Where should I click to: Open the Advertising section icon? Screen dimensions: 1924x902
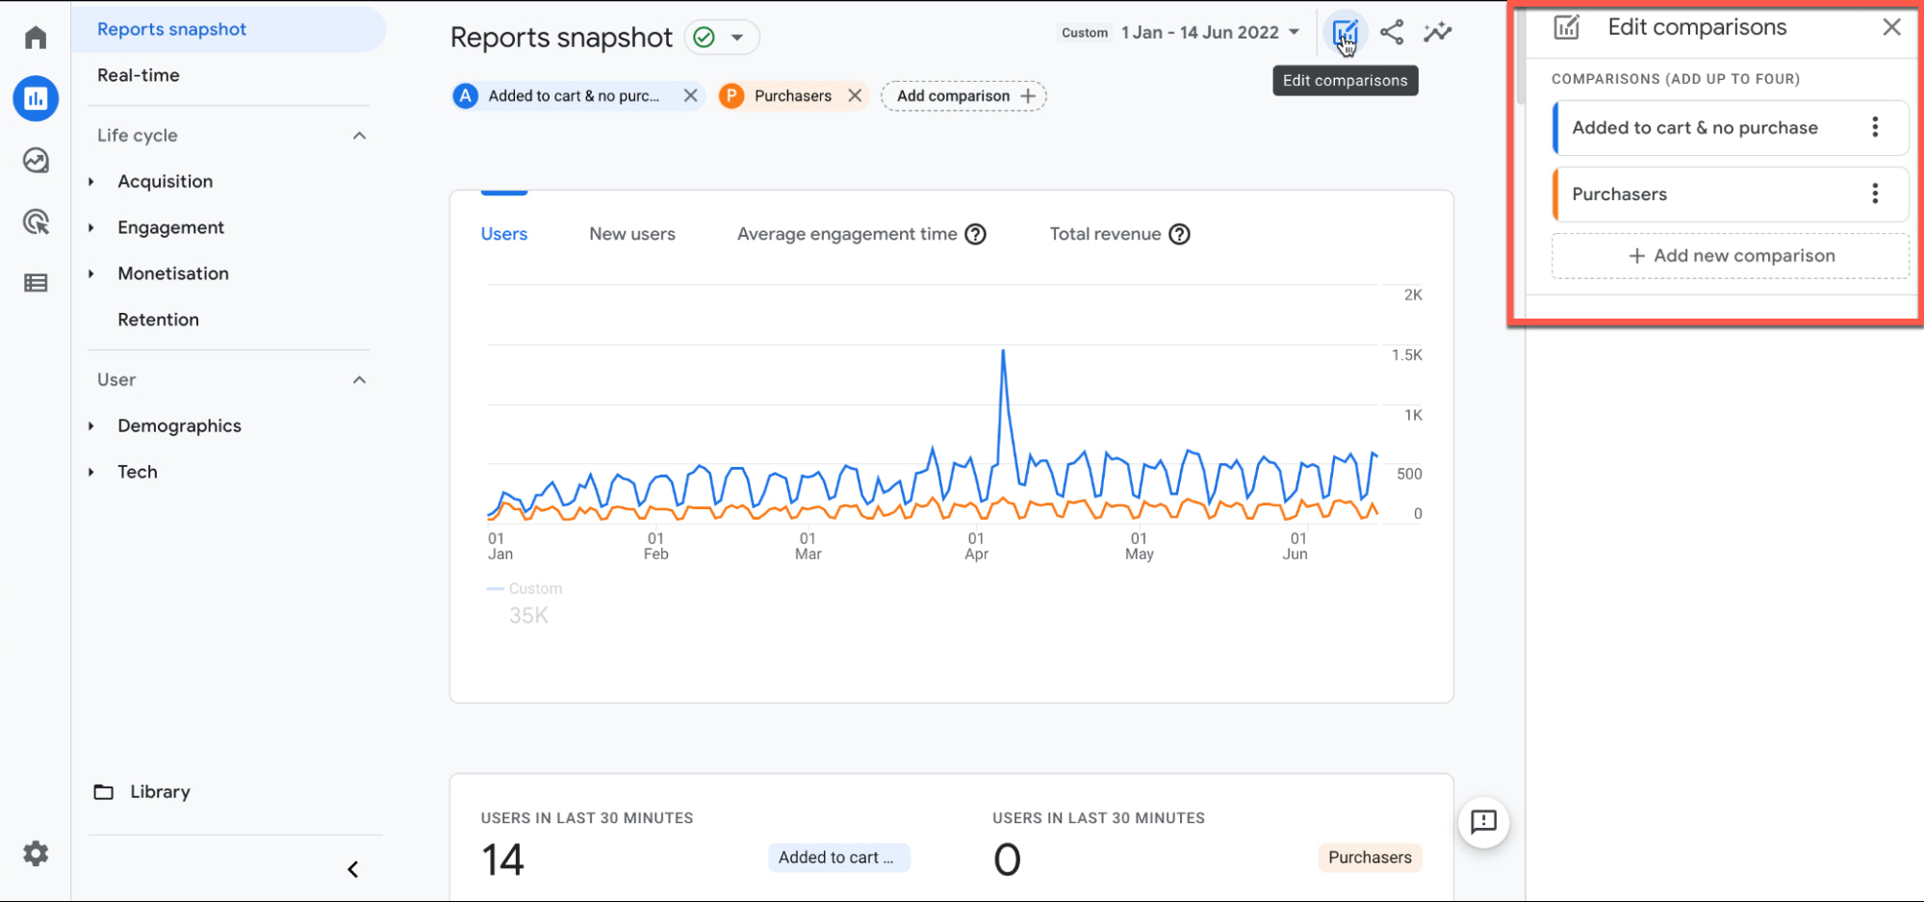(36, 221)
